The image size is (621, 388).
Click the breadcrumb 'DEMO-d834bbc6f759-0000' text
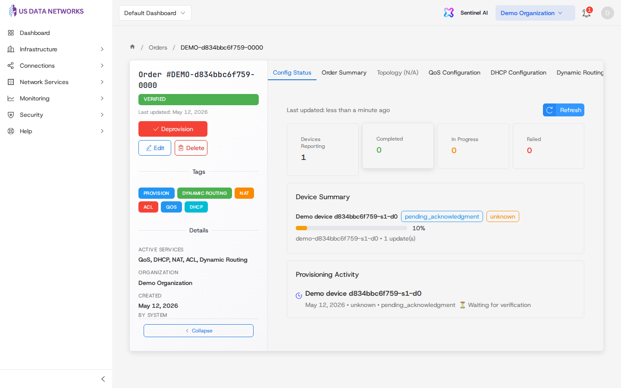click(222, 47)
